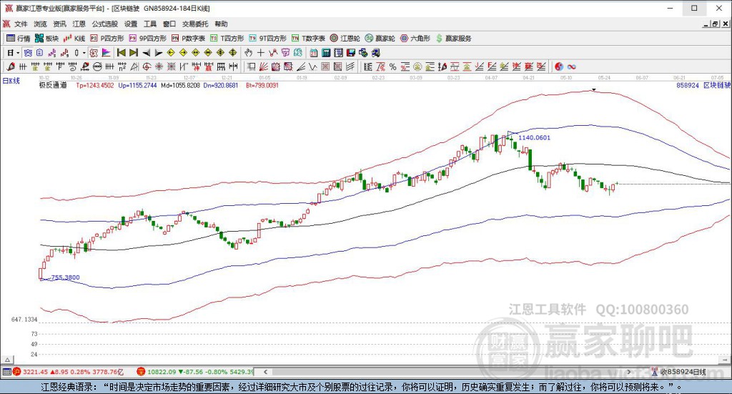
Task: Jump to first bar with green left-end arrow
Action: 122,53
